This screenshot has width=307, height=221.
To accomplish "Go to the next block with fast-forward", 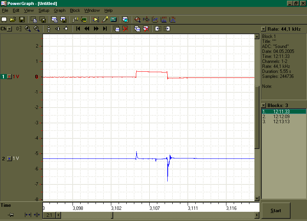I will tap(96, 29).
